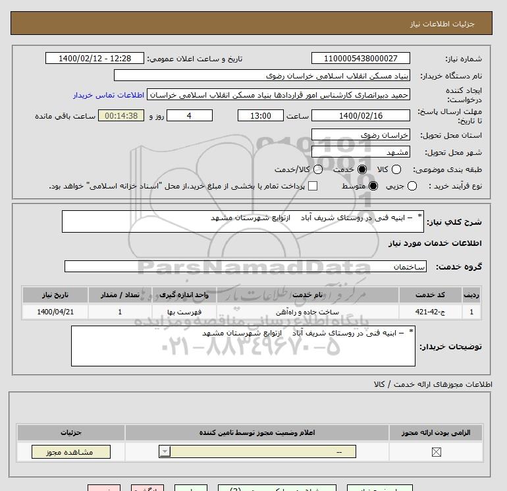The width and height of the screenshot is (507, 491).
Task: Click the city field مشهد
Action: (361, 152)
